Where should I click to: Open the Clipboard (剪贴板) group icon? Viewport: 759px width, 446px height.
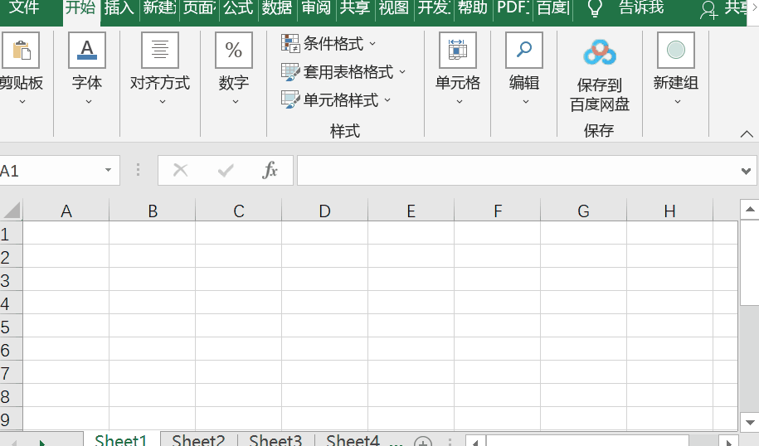click(x=21, y=51)
